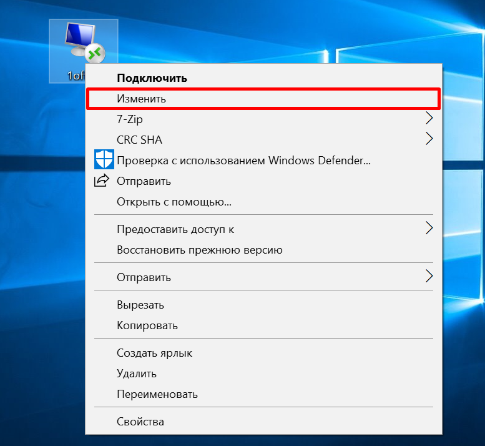Screen dimensions: 485x446
Task: Open Свойства at the menu bottom
Action: coord(263,422)
